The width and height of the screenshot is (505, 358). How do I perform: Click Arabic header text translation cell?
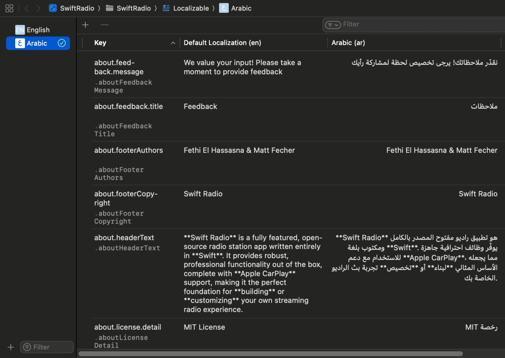pos(415,258)
